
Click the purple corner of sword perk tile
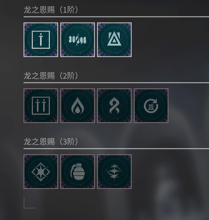click(x=27, y=26)
